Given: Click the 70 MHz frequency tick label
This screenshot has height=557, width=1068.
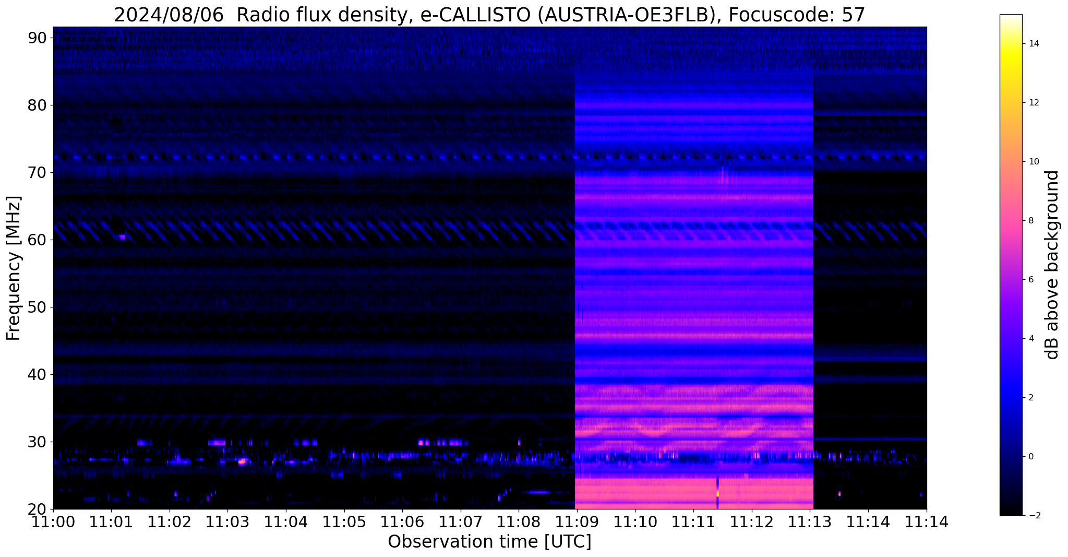Looking at the screenshot, I should (38, 173).
